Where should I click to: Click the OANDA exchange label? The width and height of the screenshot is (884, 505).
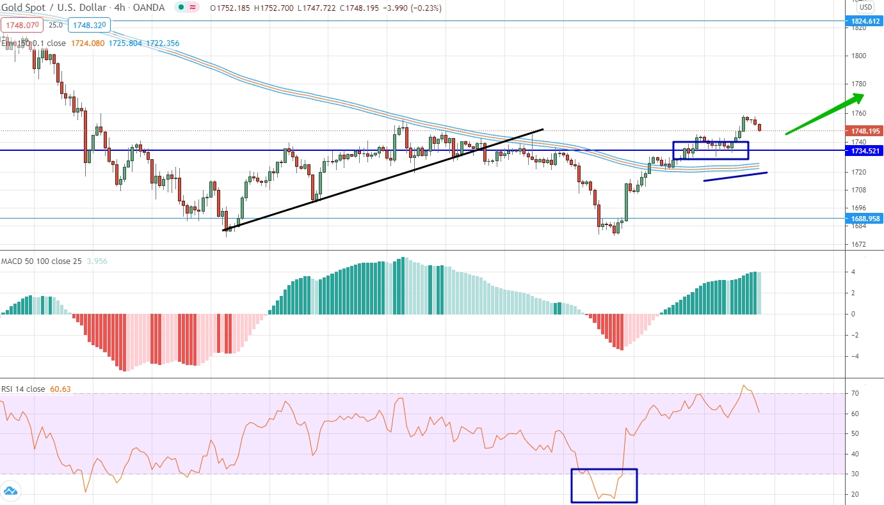pos(150,8)
